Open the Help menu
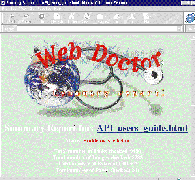 (x=58, y=9)
